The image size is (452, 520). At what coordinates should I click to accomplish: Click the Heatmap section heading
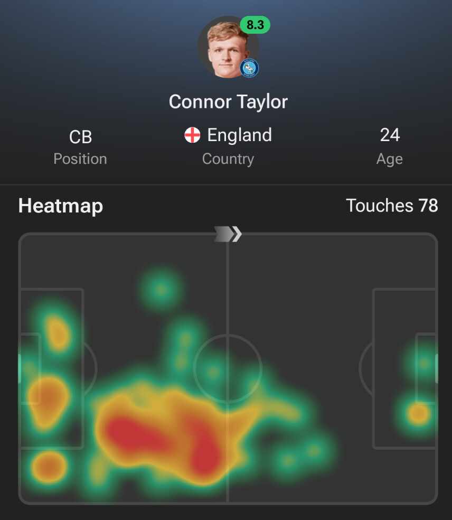coord(61,206)
